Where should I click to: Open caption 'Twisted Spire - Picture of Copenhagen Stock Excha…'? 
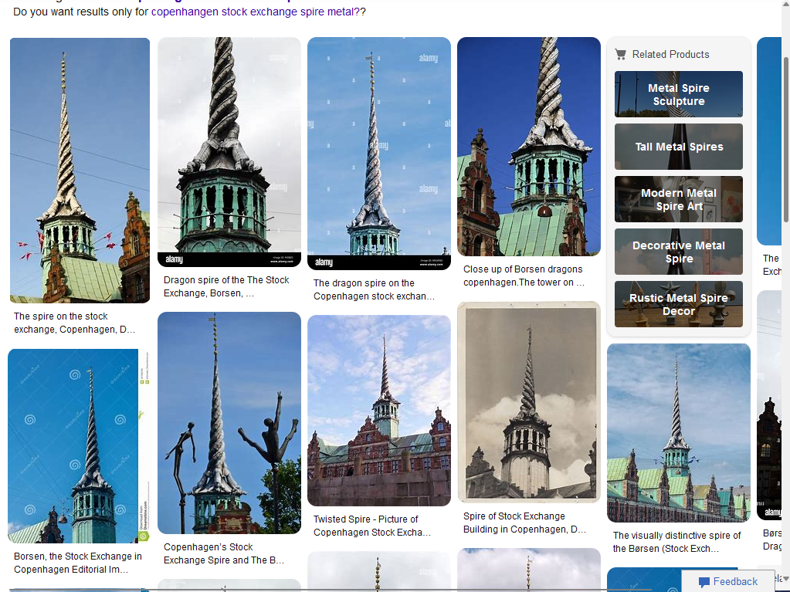(x=372, y=526)
